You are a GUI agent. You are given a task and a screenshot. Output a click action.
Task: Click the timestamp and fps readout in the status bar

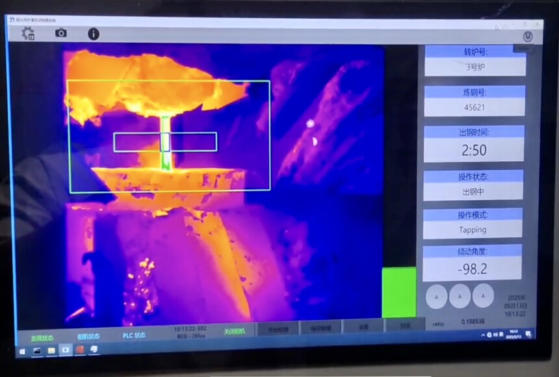tap(190, 332)
